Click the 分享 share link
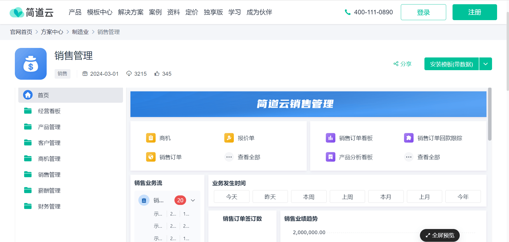The height and width of the screenshot is (242, 509). (402, 64)
